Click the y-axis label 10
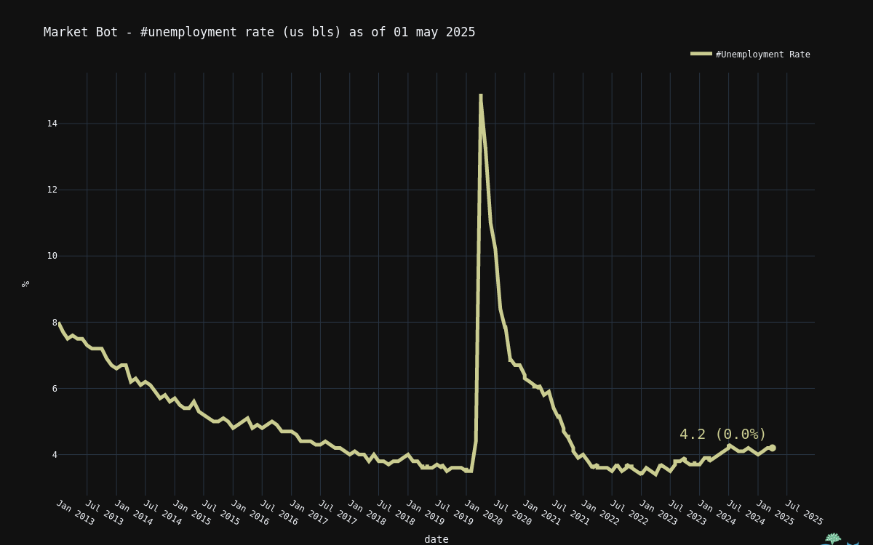The image size is (873, 545). pyautogui.click(x=52, y=256)
